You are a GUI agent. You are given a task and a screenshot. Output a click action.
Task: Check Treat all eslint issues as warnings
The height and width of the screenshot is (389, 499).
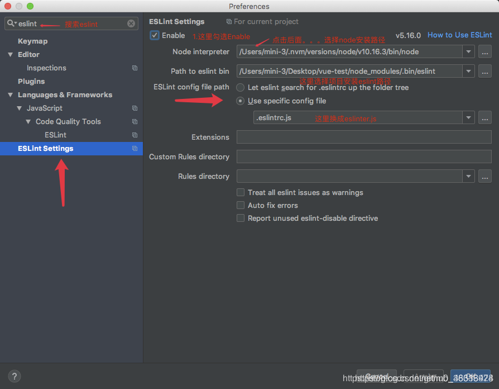tap(240, 192)
